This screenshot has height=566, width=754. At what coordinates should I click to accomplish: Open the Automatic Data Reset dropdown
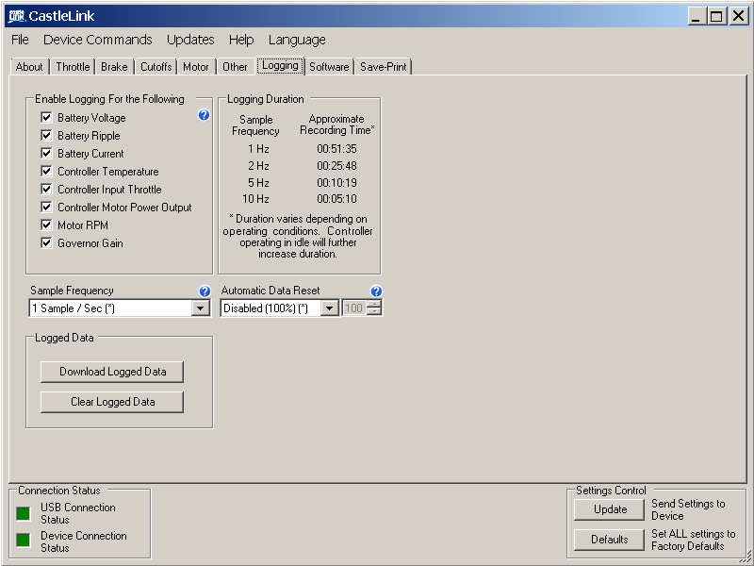pyautogui.click(x=329, y=308)
